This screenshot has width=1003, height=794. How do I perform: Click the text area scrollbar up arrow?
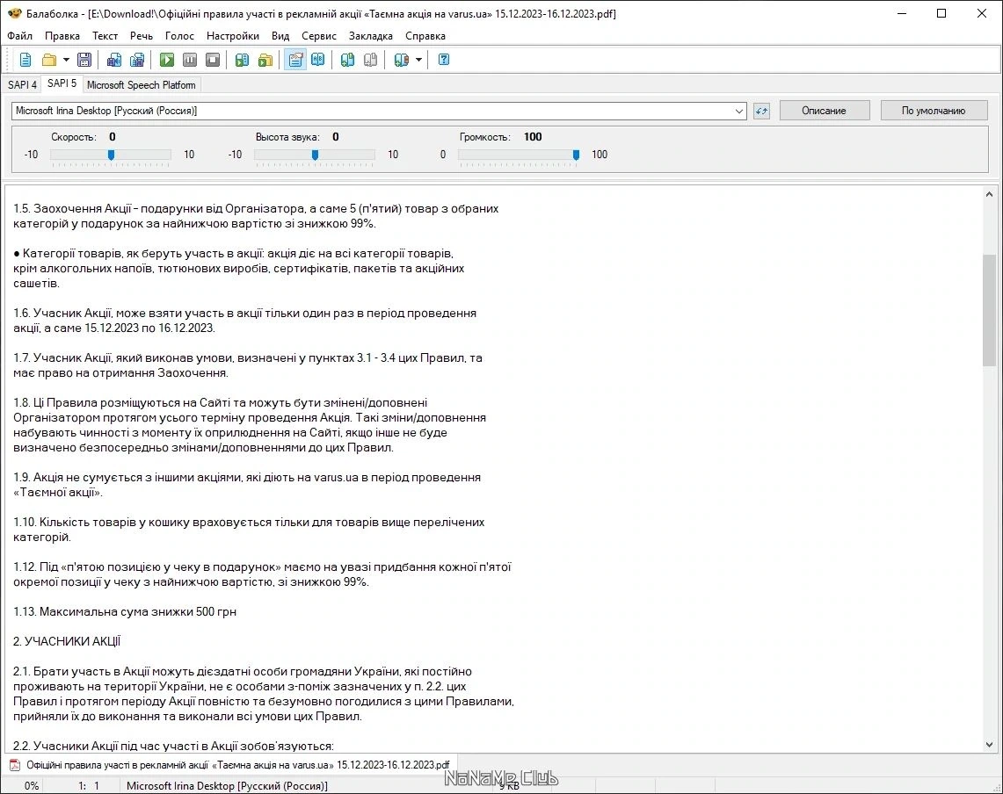point(989,194)
